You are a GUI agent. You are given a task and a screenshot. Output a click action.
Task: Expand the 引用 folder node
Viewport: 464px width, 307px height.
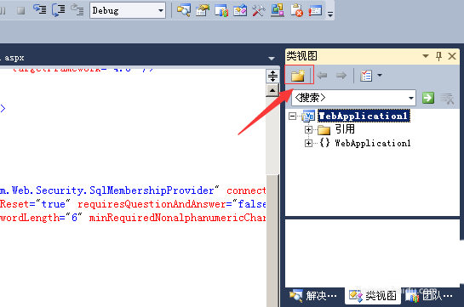308,129
